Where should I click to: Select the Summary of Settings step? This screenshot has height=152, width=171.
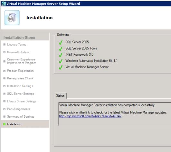(x=21, y=117)
